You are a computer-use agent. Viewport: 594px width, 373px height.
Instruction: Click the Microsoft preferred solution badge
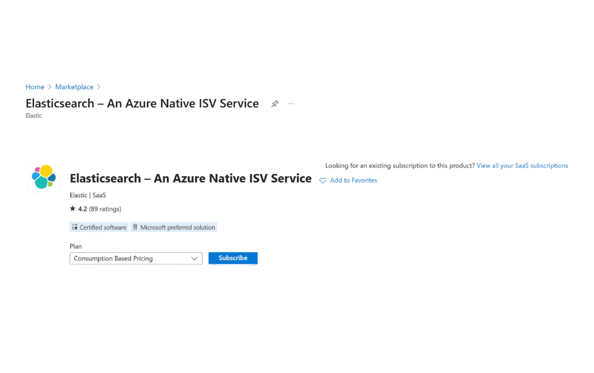click(x=173, y=227)
